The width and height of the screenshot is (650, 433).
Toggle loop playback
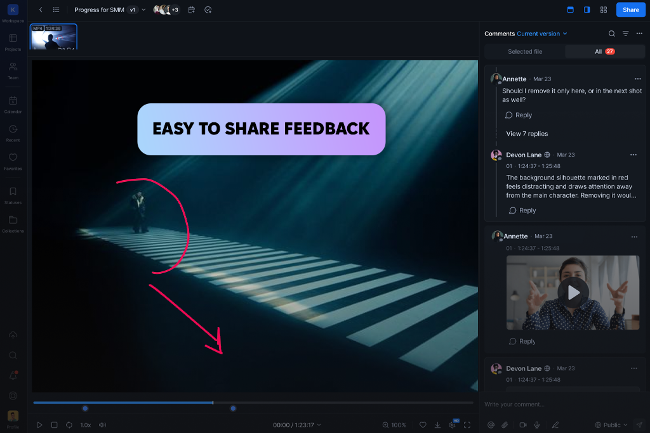pos(69,425)
